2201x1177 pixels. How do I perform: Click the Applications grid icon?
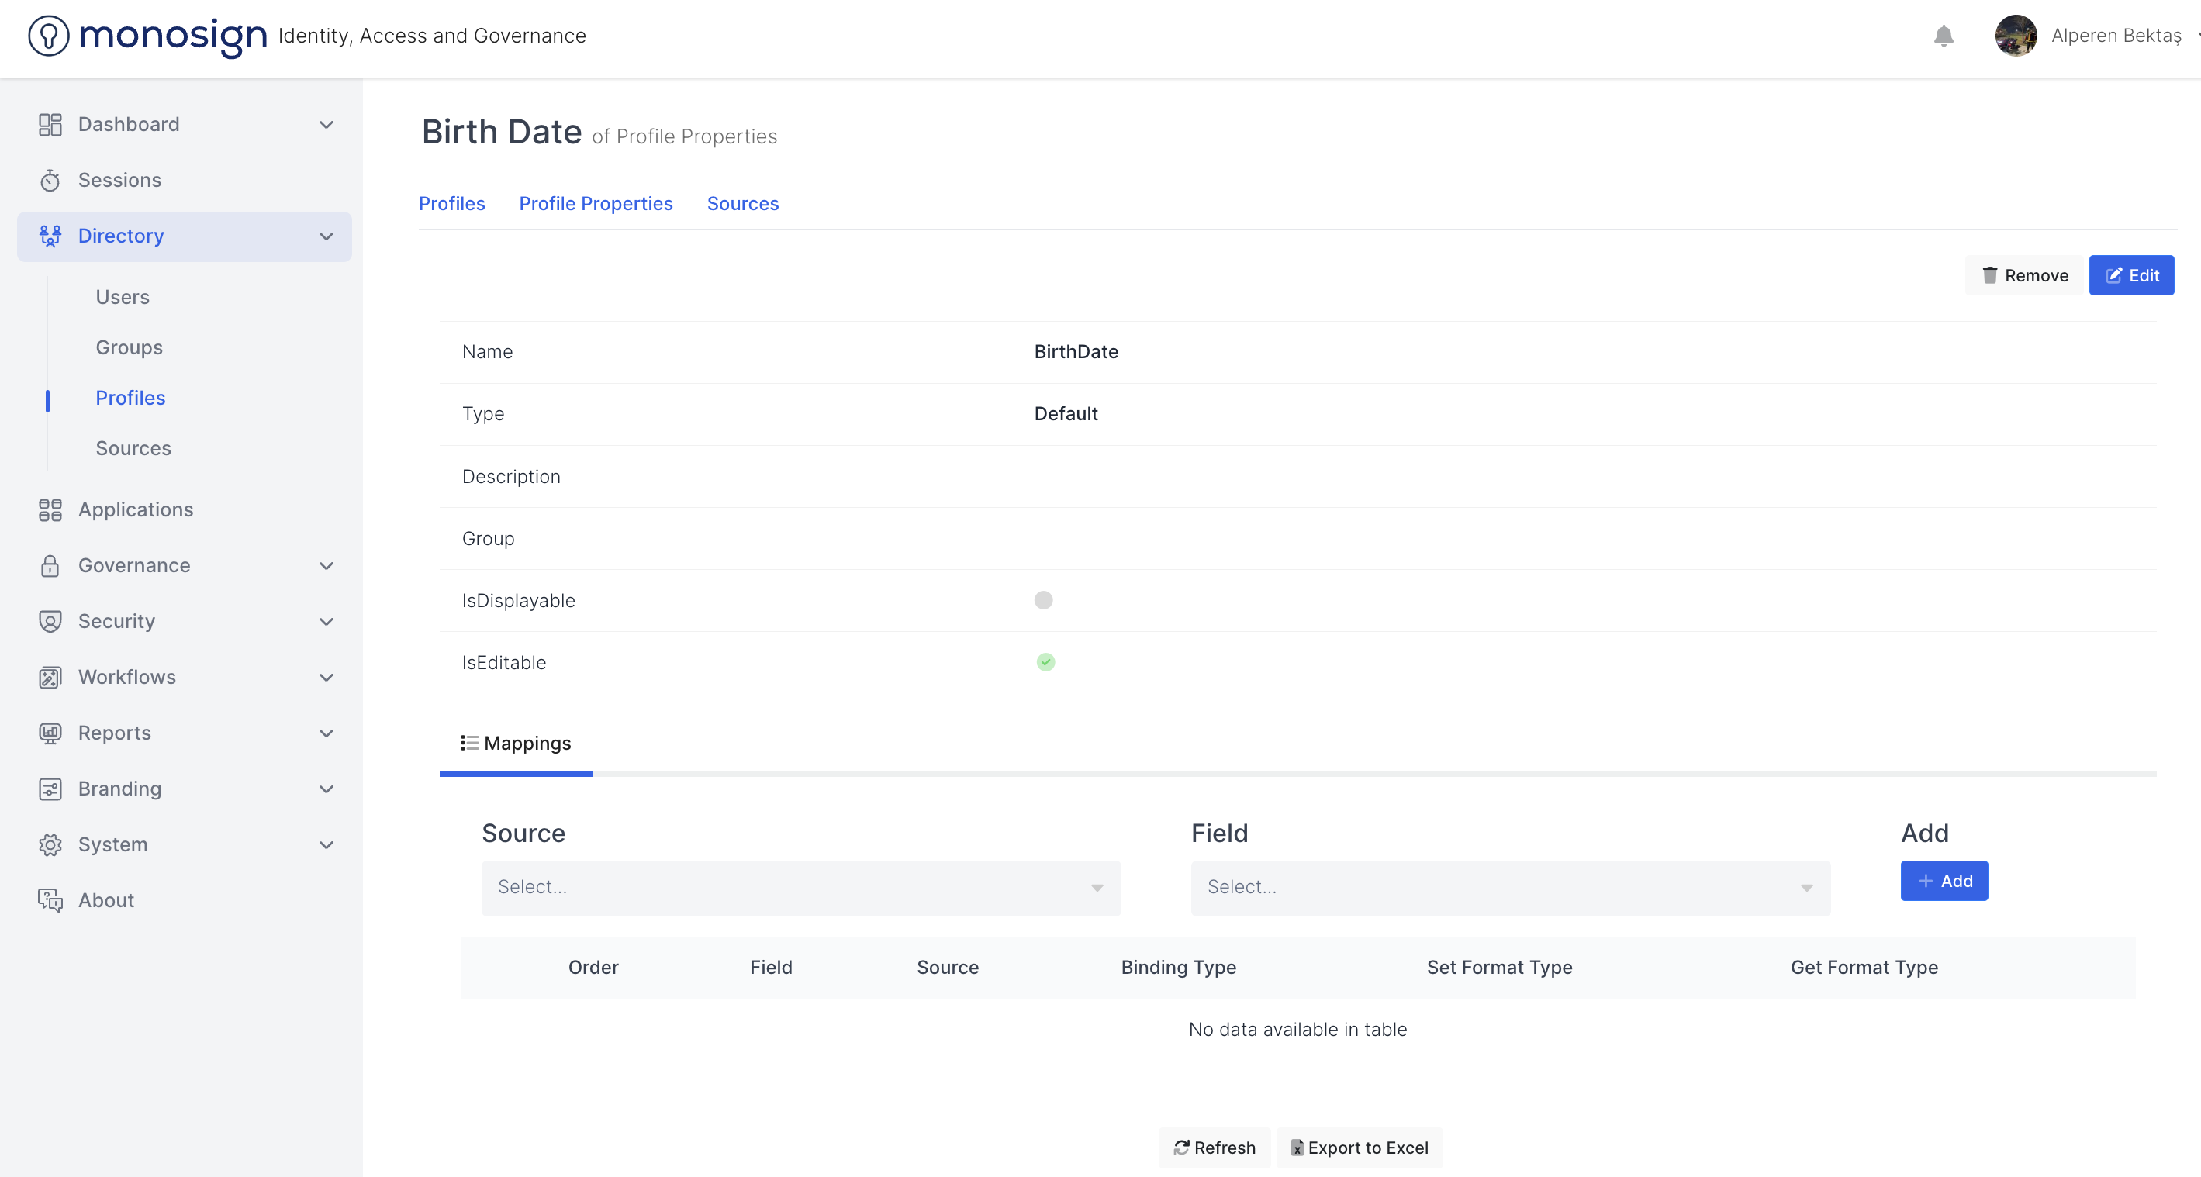pyautogui.click(x=50, y=510)
